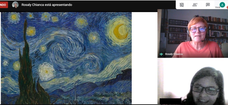
Task: Click the audio activity indicator beside Rosaly Chianca
Action: click(x=161, y=54)
